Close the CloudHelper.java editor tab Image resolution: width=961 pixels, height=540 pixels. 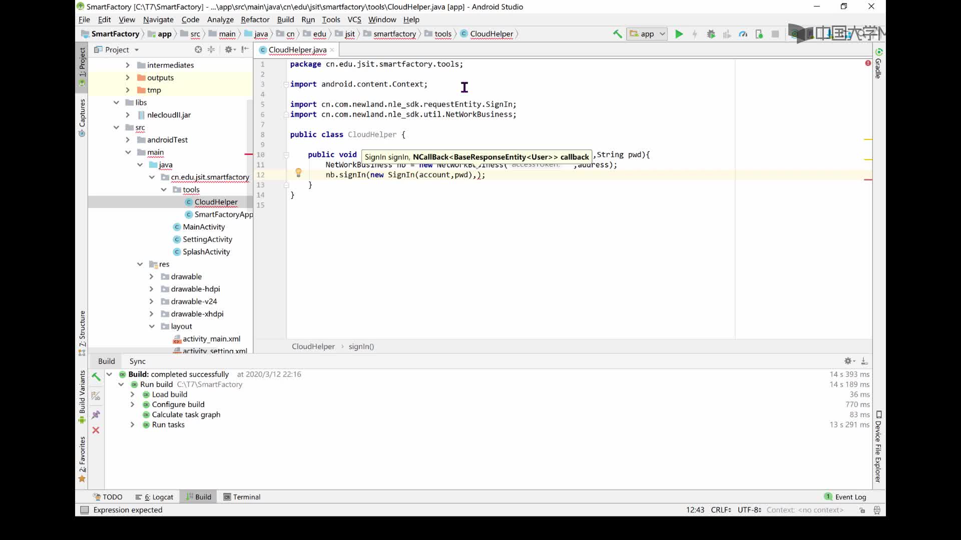[332, 50]
